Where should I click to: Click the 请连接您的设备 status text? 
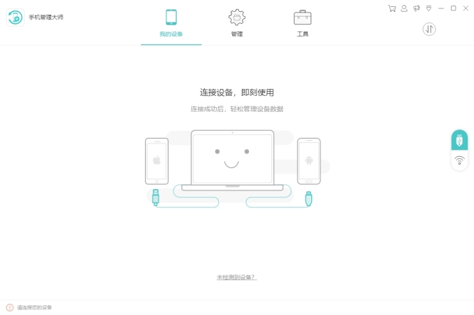click(x=34, y=307)
